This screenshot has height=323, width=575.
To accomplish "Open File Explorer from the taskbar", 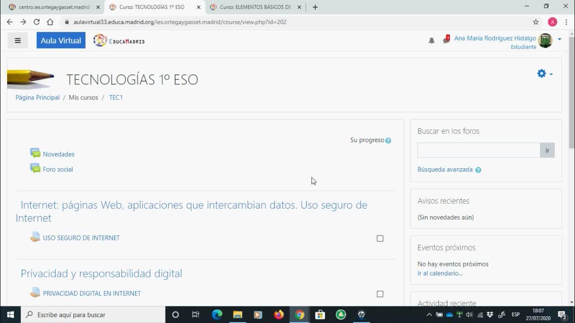I will (238, 314).
